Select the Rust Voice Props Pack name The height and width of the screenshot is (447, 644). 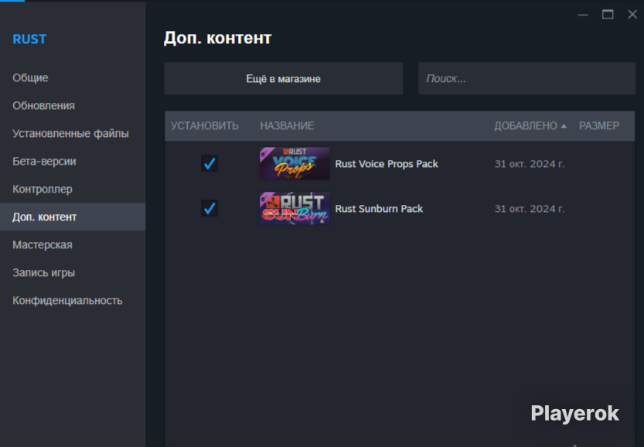387,164
